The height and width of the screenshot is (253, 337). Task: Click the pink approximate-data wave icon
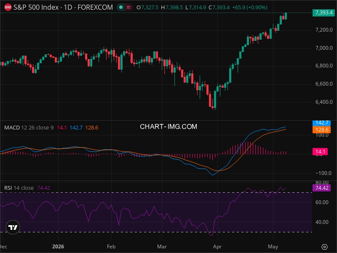click(x=128, y=7)
